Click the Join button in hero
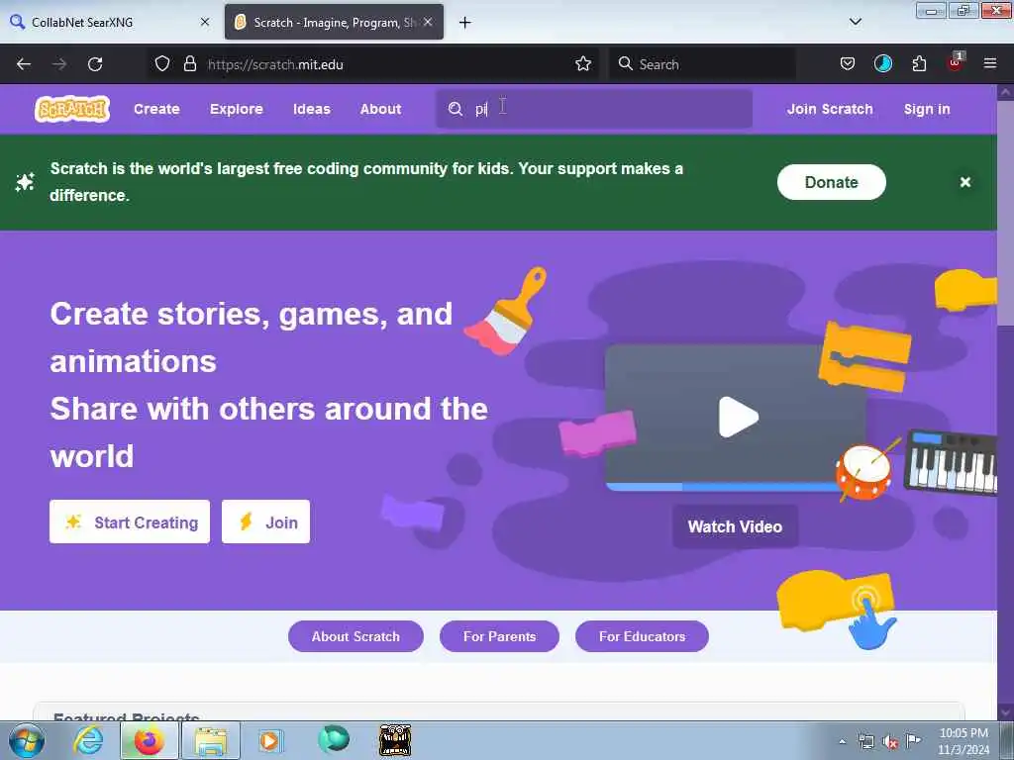 tap(265, 522)
